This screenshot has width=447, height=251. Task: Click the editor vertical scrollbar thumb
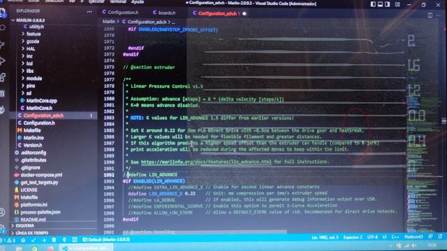point(444,121)
